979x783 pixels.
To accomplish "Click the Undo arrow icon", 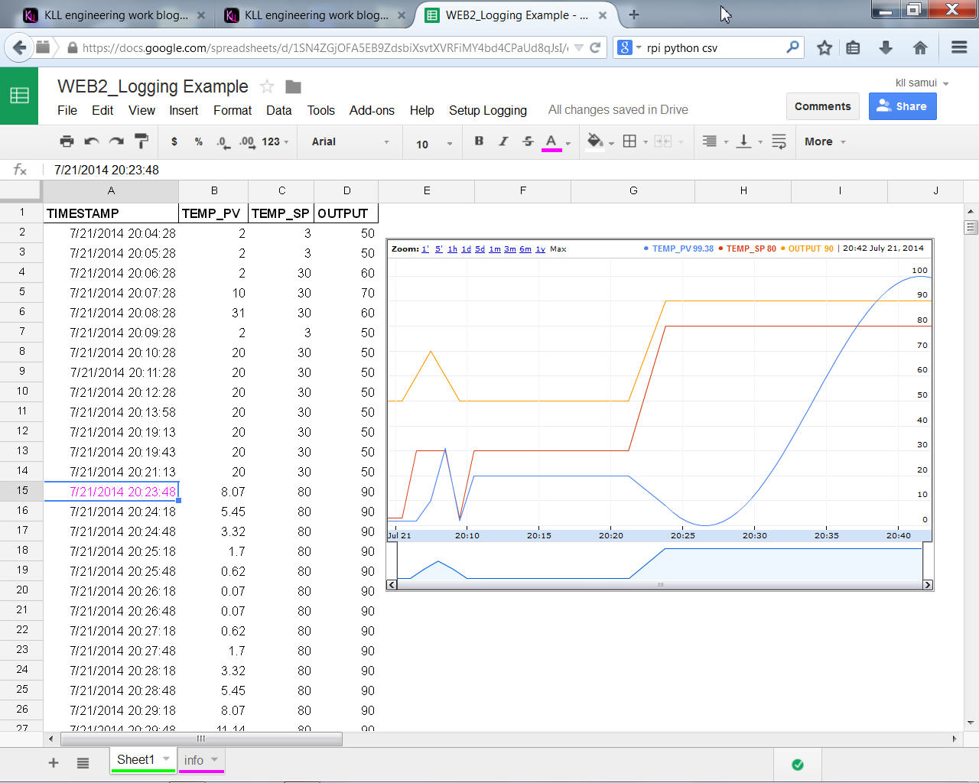I will 92,141.
